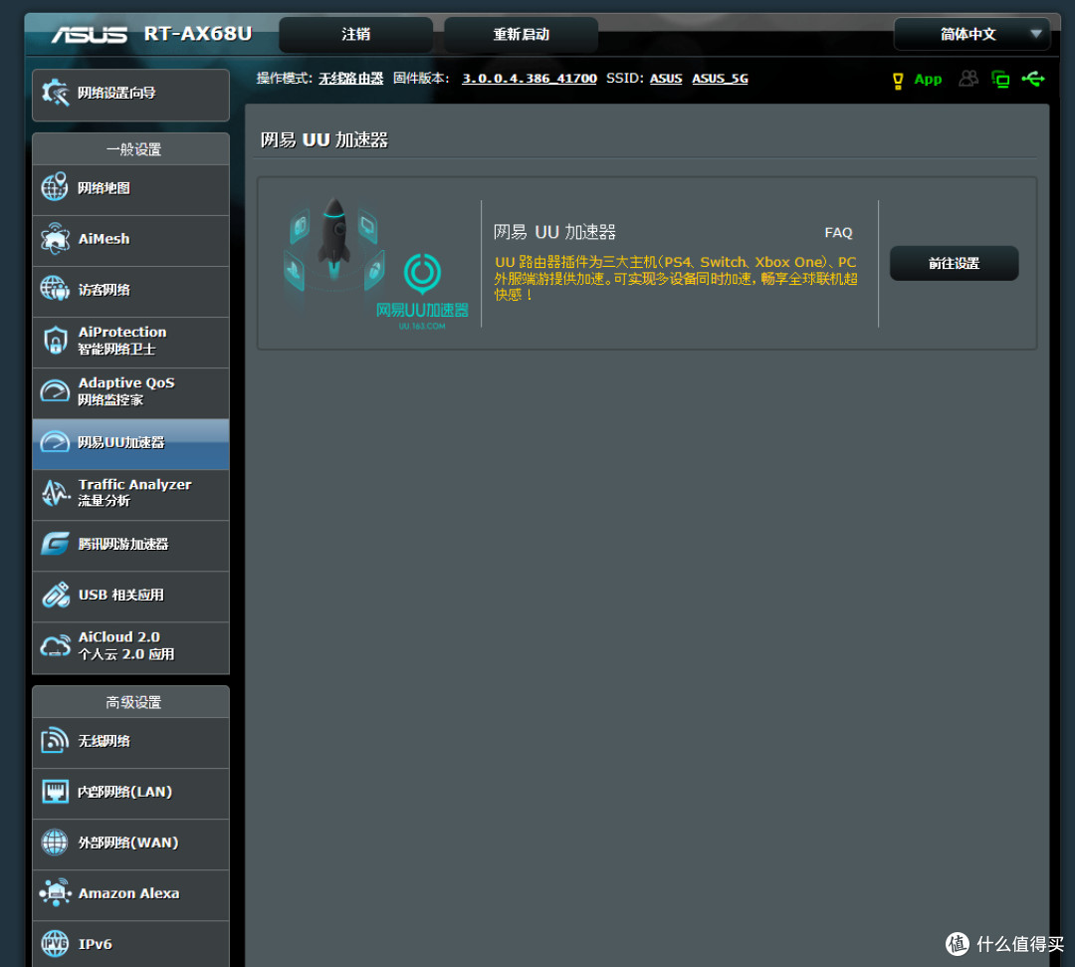The image size is (1075, 967).
Task: Click the RT-AX68U model name
Action: (198, 34)
